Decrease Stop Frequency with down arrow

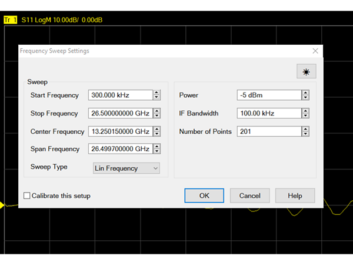point(156,115)
